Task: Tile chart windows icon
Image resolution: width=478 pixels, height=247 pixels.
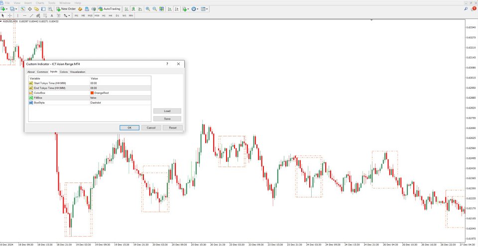Action: click(x=161, y=9)
